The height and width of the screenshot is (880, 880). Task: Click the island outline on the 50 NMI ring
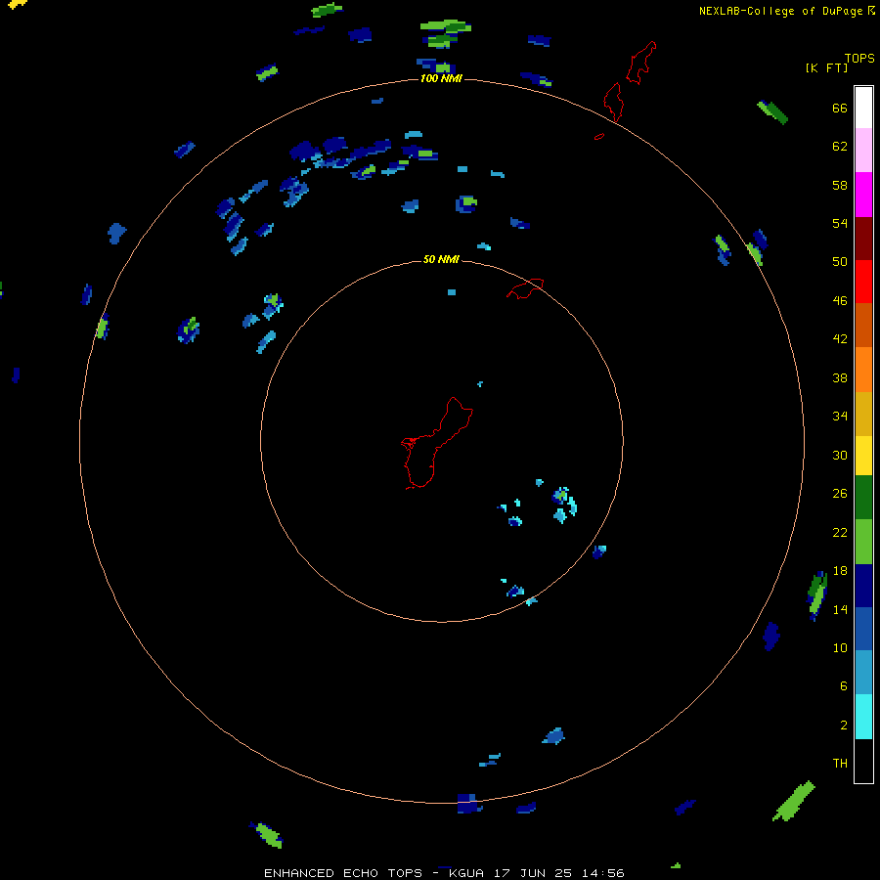click(x=525, y=288)
